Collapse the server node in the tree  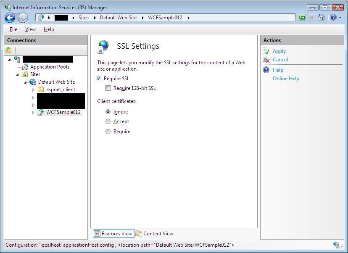point(9,60)
